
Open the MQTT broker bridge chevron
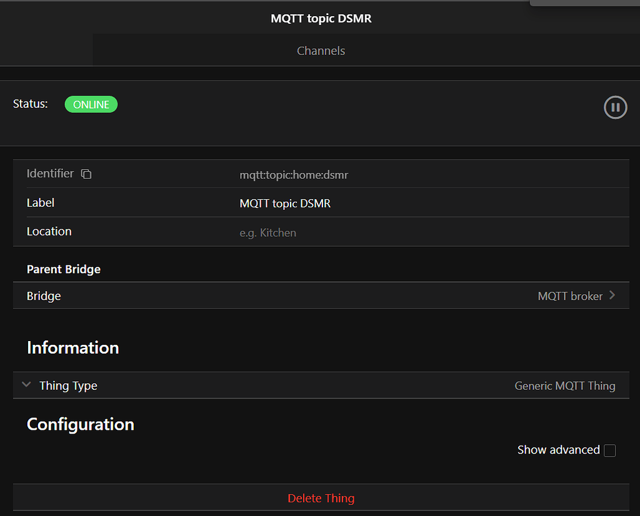(612, 295)
